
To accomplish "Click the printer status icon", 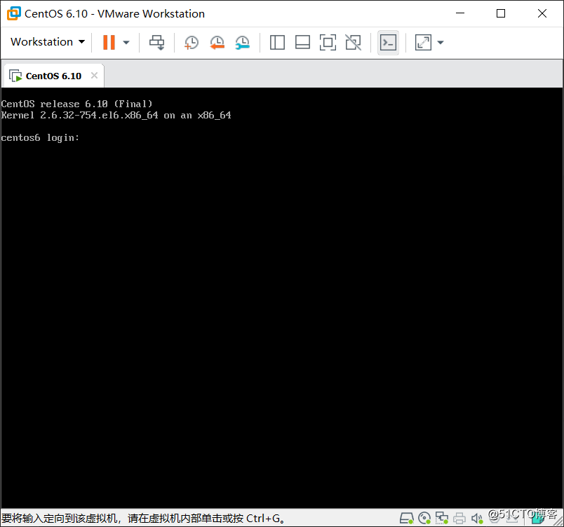I will 459,518.
